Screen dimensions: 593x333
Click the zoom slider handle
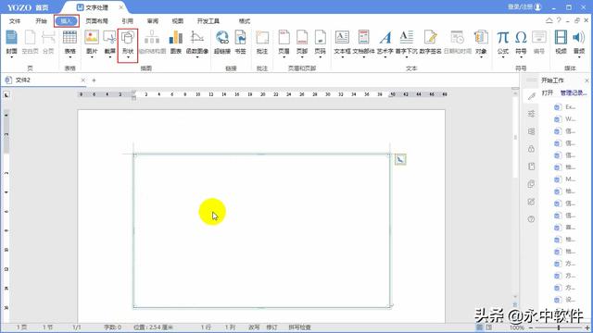(x=559, y=327)
